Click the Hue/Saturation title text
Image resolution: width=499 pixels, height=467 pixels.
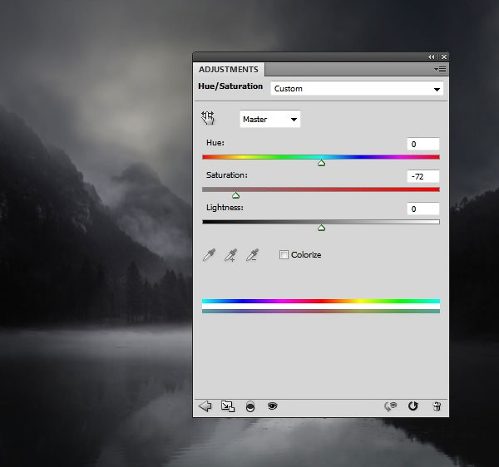pos(230,86)
